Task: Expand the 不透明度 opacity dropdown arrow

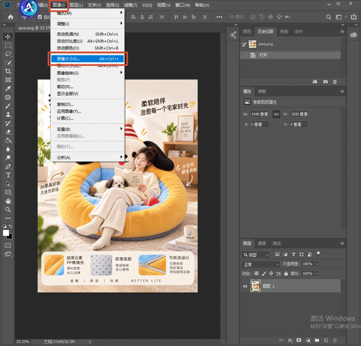Action: pyautogui.click(x=317, y=264)
